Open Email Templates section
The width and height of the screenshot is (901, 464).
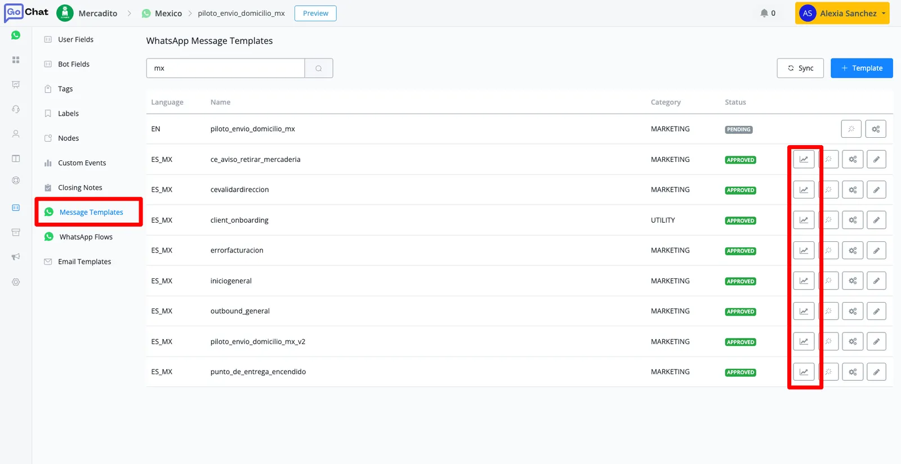(x=84, y=262)
